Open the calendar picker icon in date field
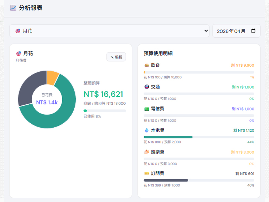This screenshot has height=202, width=269. coord(253,31)
